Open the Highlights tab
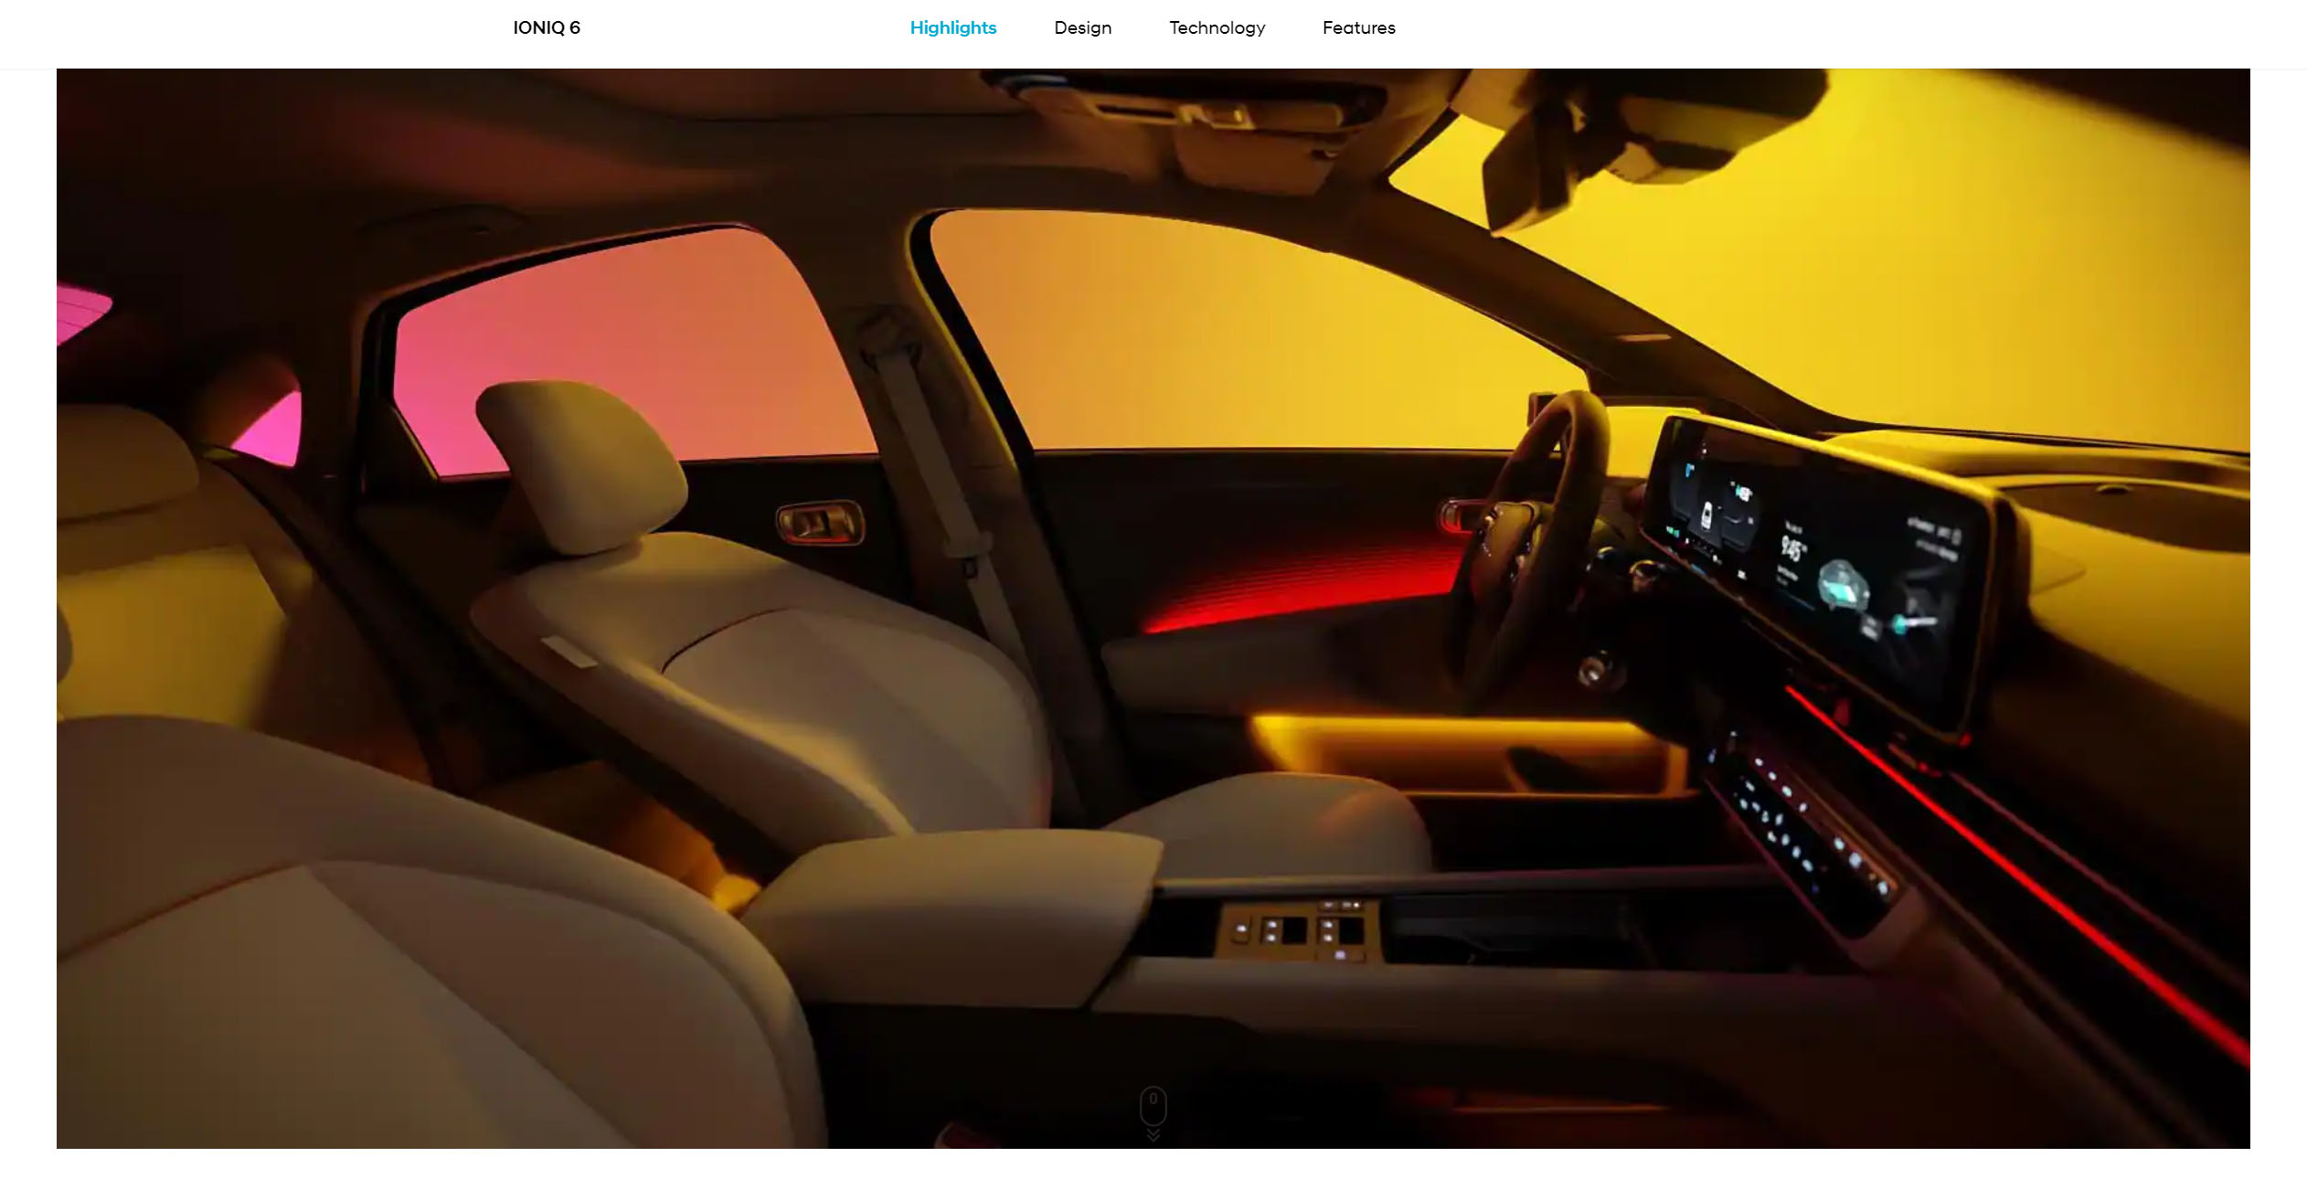The image size is (2307, 1179). tap(952, 28)
